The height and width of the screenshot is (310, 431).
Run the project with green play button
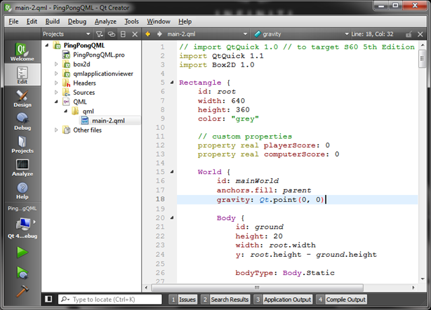pos(22,252)
